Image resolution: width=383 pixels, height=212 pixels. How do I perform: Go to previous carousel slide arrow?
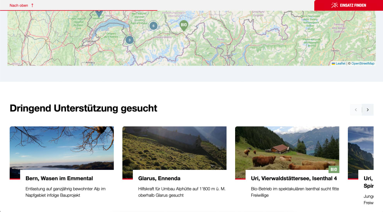(356, 110)
